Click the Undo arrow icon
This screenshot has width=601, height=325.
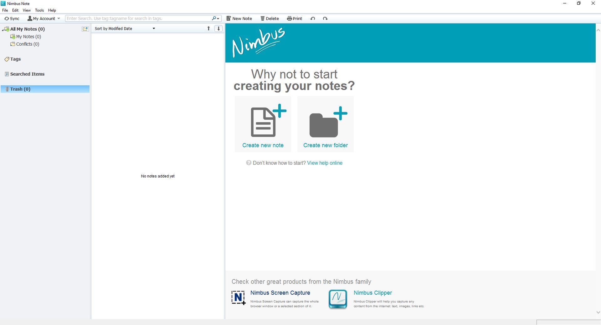pyautogui.click(x=312, y=18)
